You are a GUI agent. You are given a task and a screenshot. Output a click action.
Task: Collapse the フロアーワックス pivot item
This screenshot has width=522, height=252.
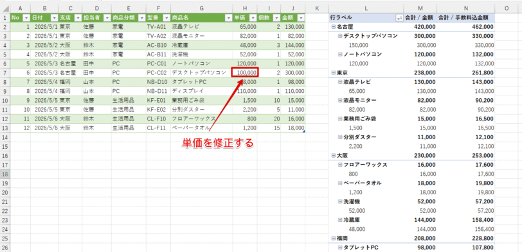[x=340, y=164]
